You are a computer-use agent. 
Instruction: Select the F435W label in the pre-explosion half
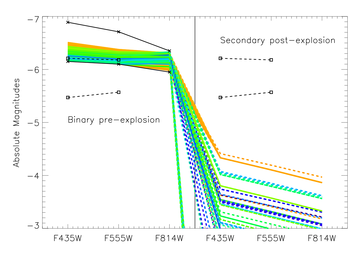(x=68, y=238)
